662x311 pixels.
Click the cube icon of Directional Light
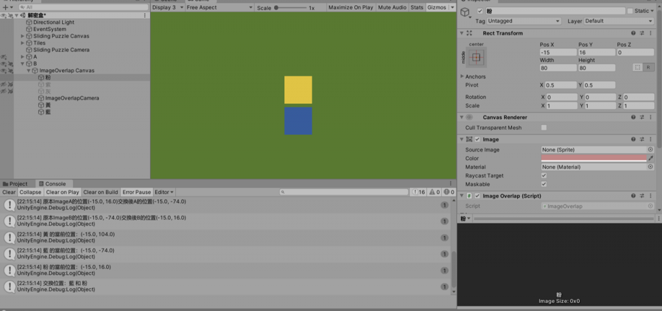[x=28, y=23]
